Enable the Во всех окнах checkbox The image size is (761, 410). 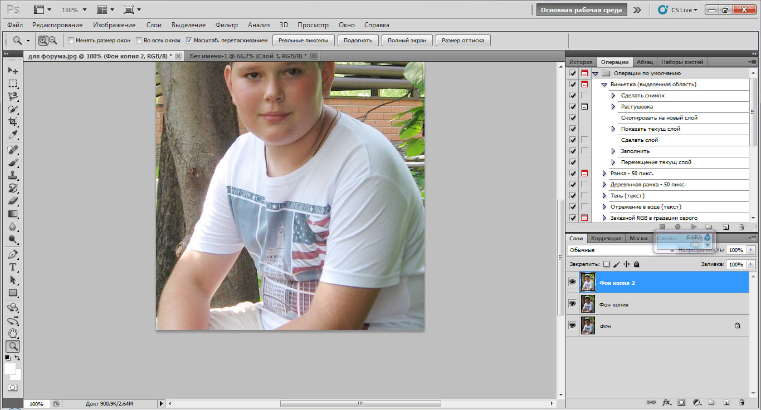pyautogui.click(x=139, y=41)
